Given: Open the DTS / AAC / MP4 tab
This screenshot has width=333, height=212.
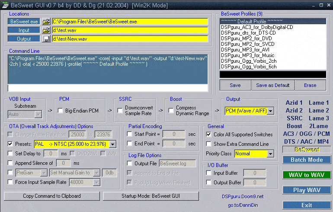Looking at the screenshot, I should coord(307,141).
